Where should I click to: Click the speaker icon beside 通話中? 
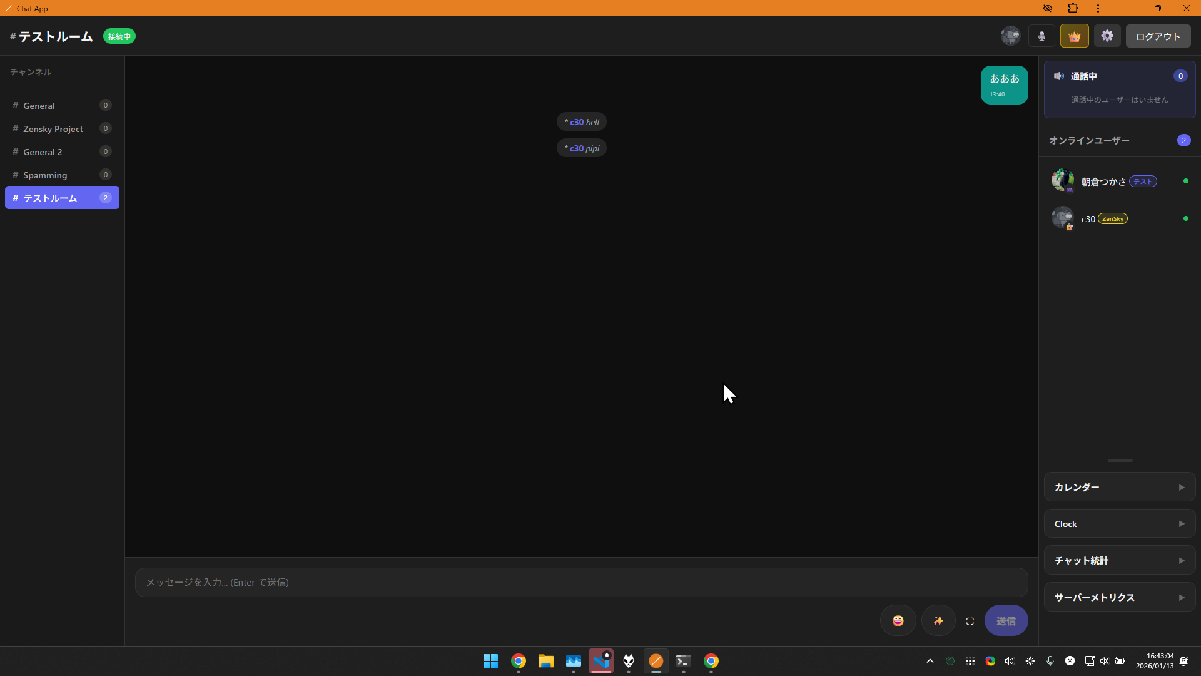(x=1058, y=76)
